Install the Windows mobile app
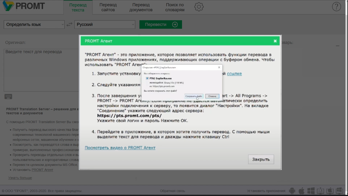Screen dimensions: 348x196 tap(311, 191)
